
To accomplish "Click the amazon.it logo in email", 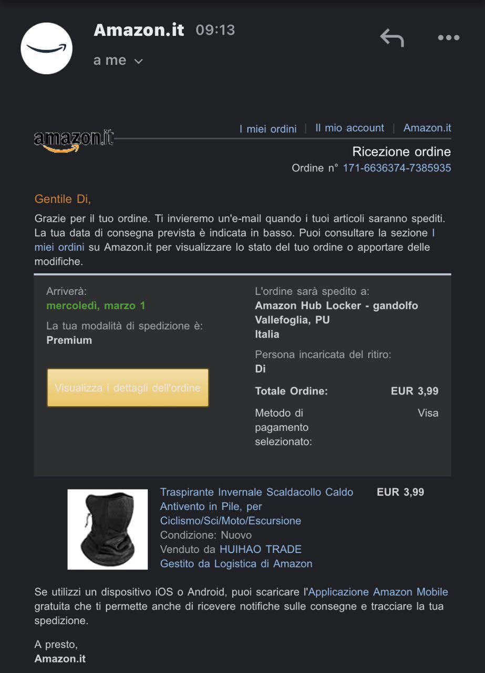I will (x=74, y=140).
